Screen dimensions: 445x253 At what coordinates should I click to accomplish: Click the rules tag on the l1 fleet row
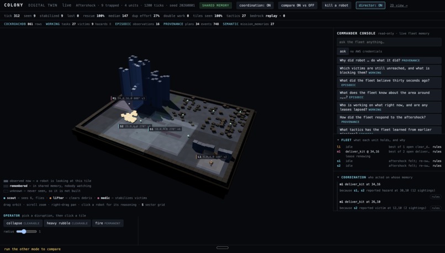tap(437, 147)
